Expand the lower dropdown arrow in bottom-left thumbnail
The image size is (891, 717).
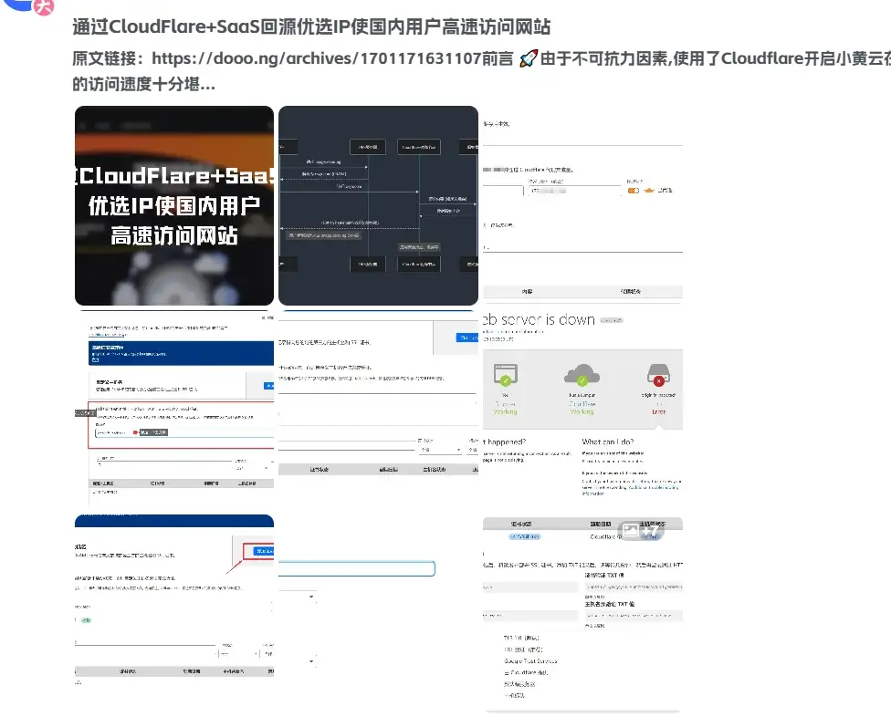(x=313, y=660)
